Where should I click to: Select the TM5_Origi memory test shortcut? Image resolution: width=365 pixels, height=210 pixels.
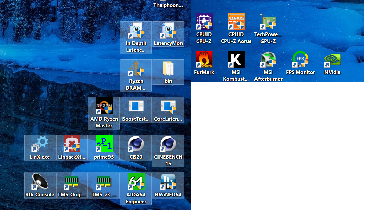pos(72,186)
